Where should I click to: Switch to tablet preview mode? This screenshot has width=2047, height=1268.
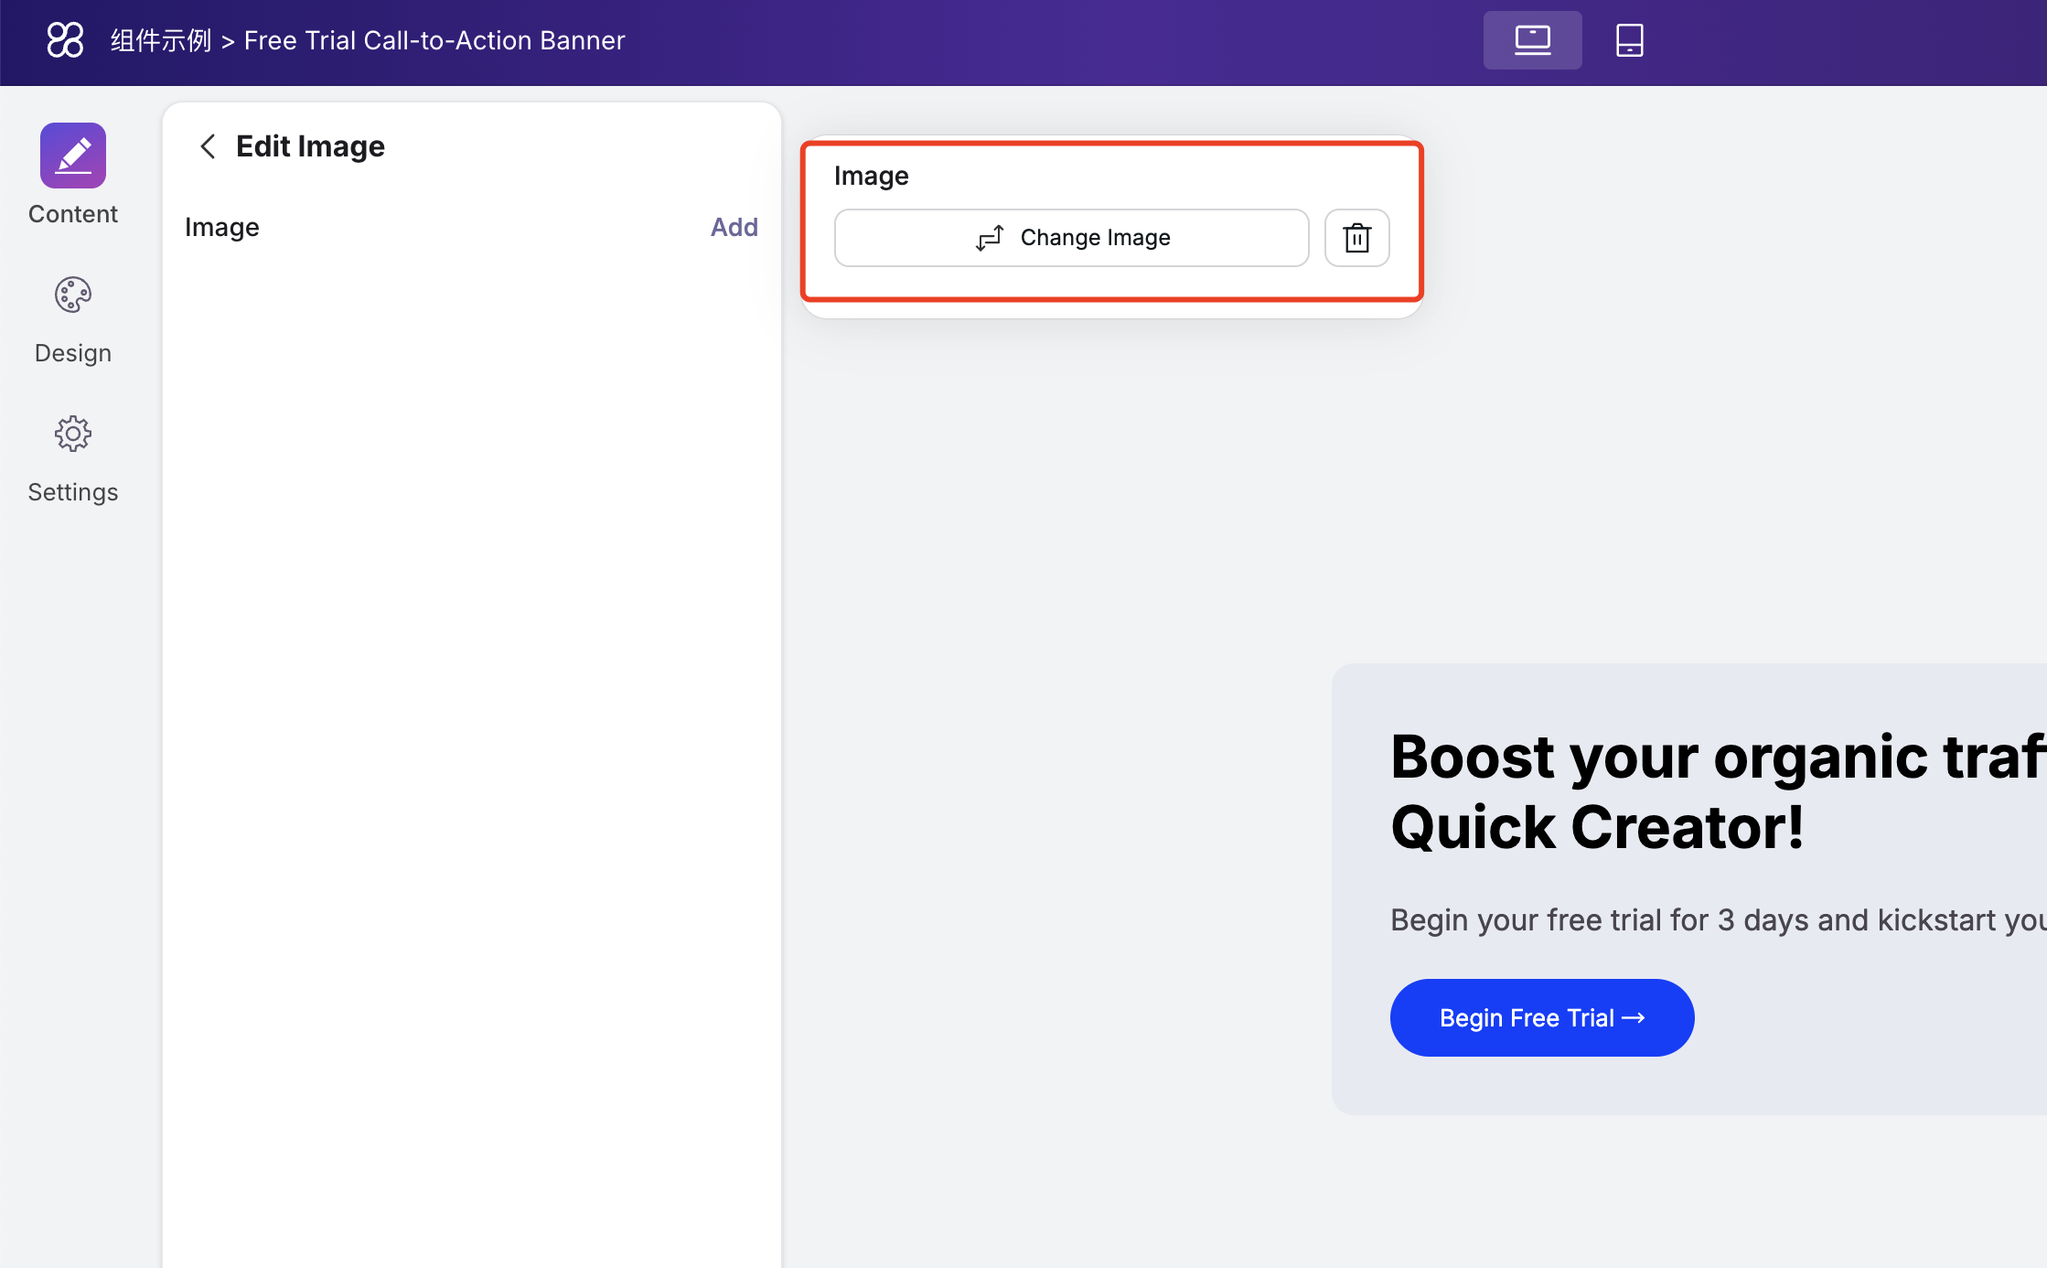tap(1629, 40)
